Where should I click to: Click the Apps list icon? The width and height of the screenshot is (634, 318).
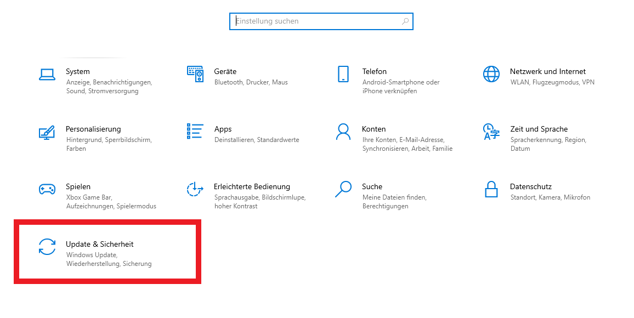point(195,132)
